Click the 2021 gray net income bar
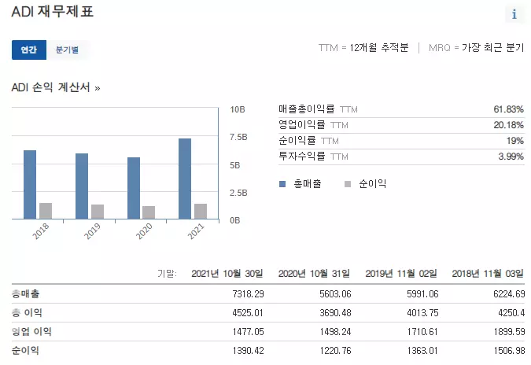 click(201, 212)
